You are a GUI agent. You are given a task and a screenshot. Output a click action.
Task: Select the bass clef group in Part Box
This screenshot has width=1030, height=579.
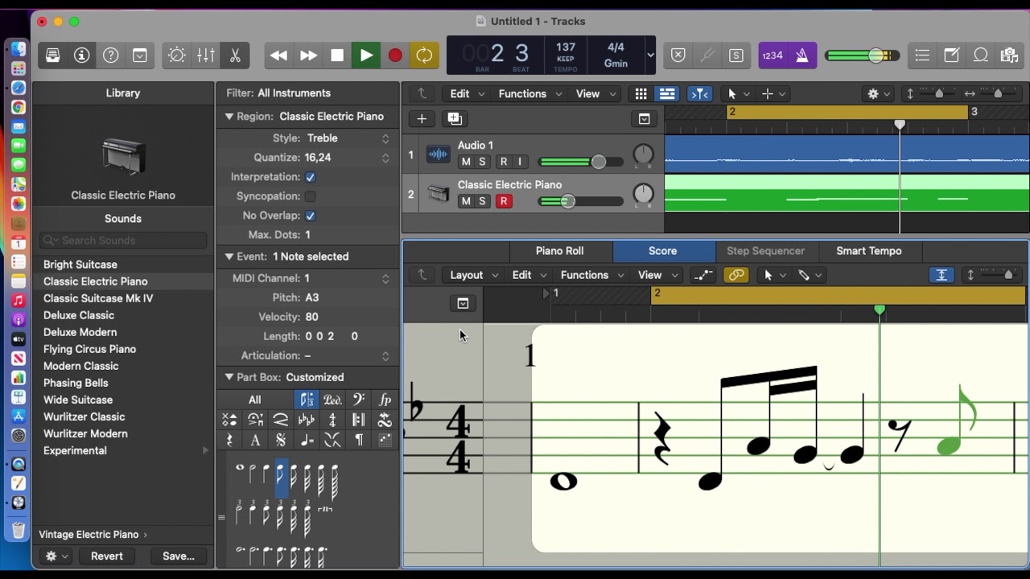pos(358,400)
